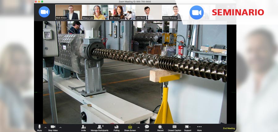This screenshot has height=132, width=278.
Task: Mute the microphone
Action: pyautogui.click(x=40, y=127)
